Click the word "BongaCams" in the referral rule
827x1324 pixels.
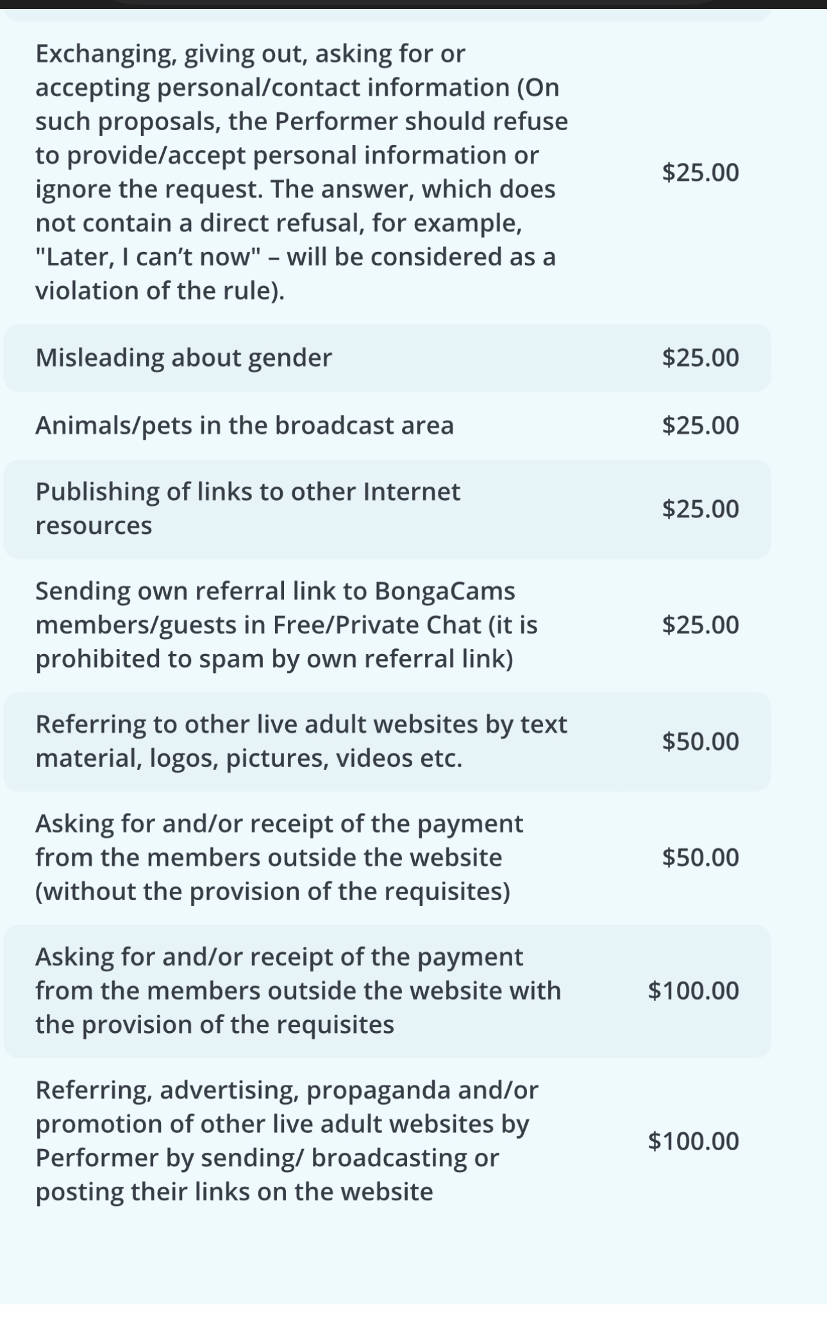[x=444, y=591]
